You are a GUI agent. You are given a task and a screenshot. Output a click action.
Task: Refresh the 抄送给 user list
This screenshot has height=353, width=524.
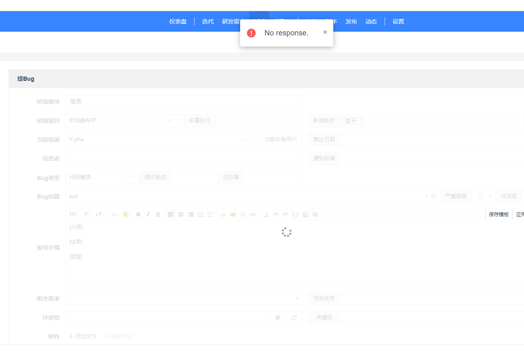(294, 318)
